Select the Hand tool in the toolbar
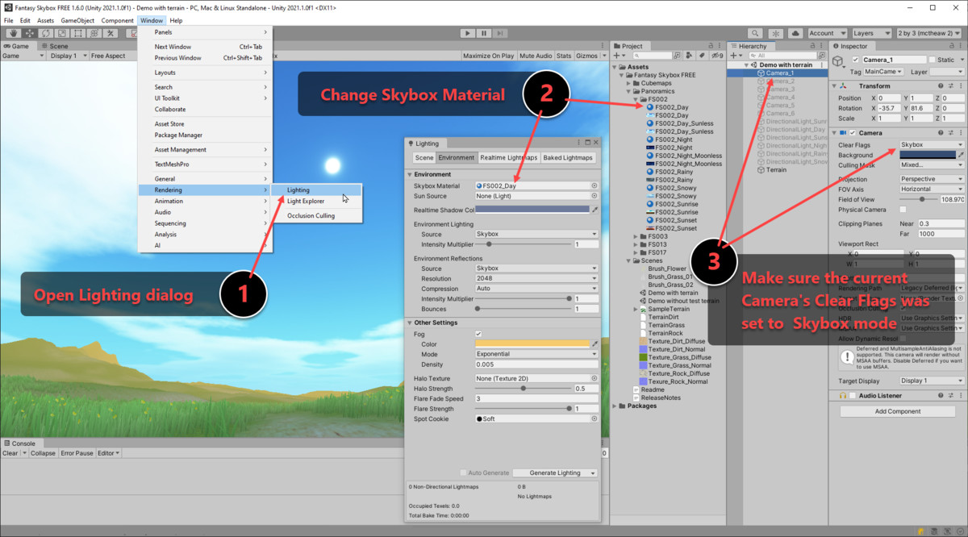 [x=14, y=33]
